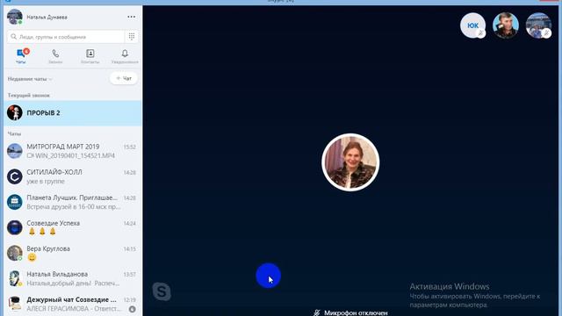Select the ЮК participant thumbnail
This screenshot has height=316, width=562.
(x=472, y=25)
